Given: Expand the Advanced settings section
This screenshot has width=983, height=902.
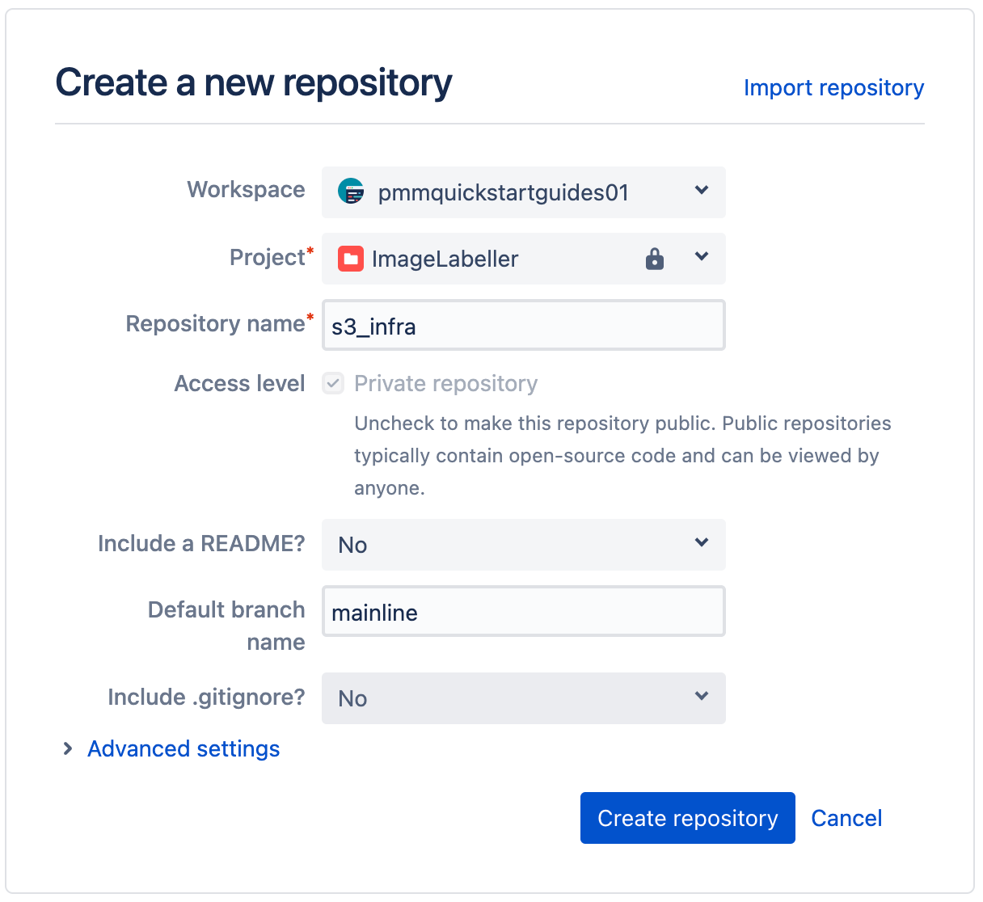Looking at the screenshot, I should pyautogui.click(x=182, y=748).
